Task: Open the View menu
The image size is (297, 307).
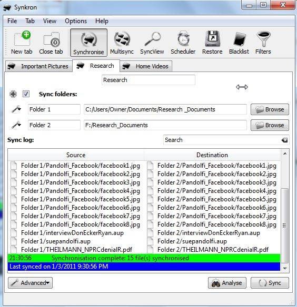Action: [x=49, y=21]
